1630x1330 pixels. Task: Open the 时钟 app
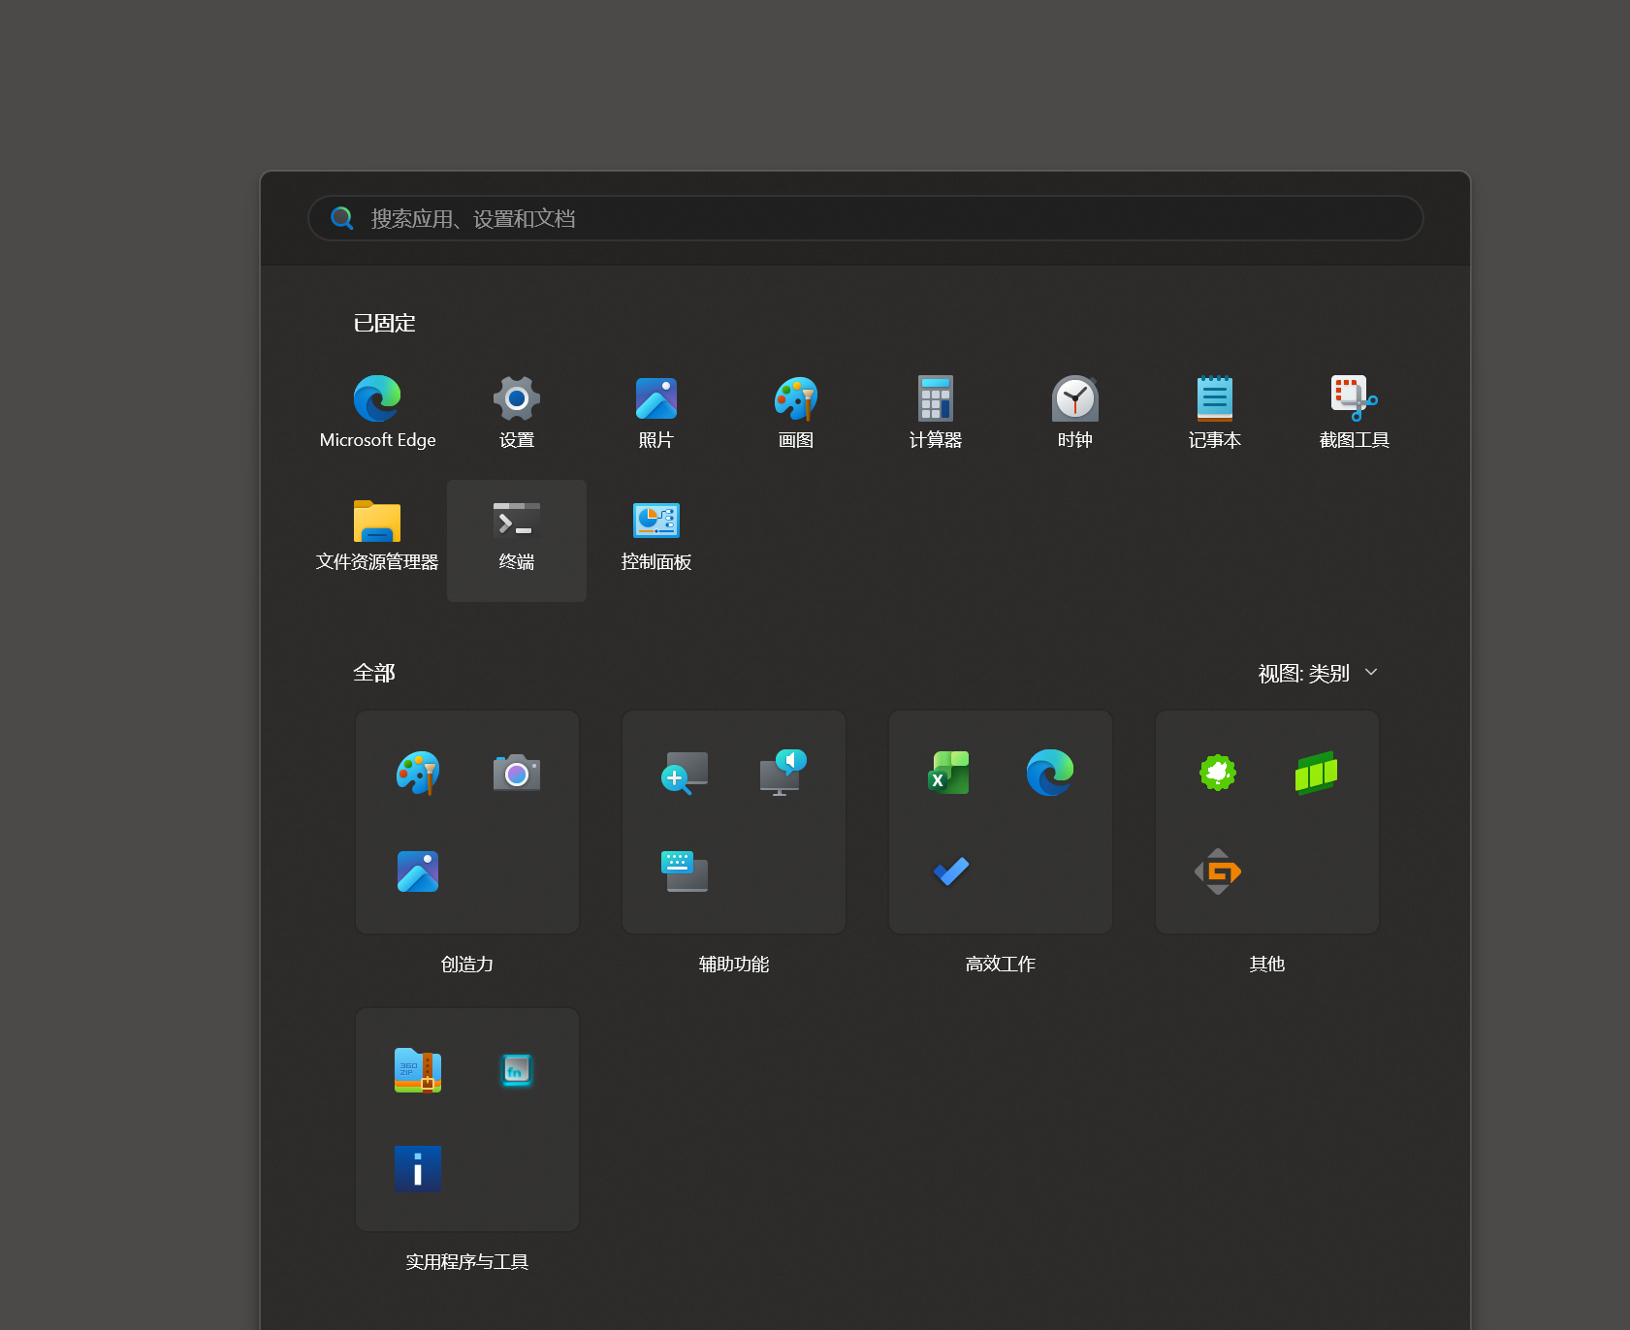point(1075,412)
